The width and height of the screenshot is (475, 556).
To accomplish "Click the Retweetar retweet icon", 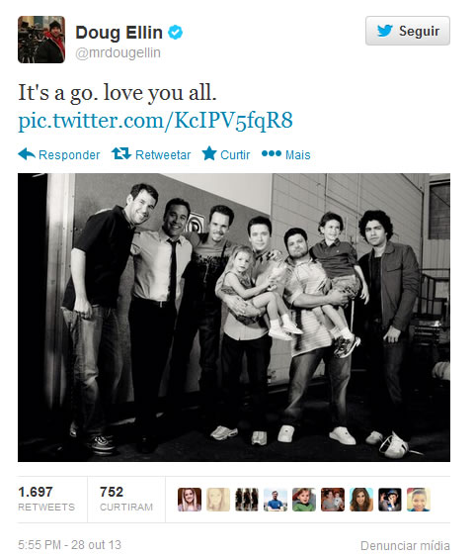I will 121,154.
